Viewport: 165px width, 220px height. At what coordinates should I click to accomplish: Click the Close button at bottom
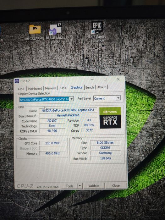[x=116, y=185]
